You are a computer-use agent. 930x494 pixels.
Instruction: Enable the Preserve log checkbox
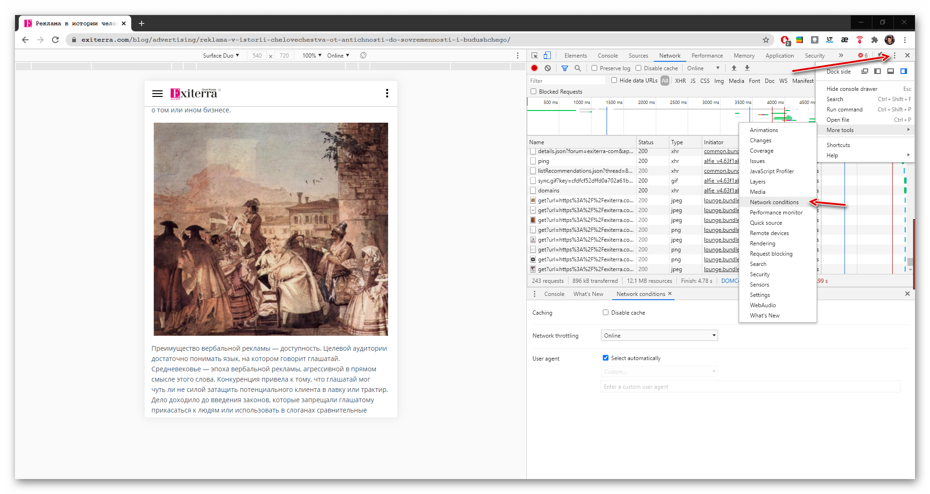(594, 68)
